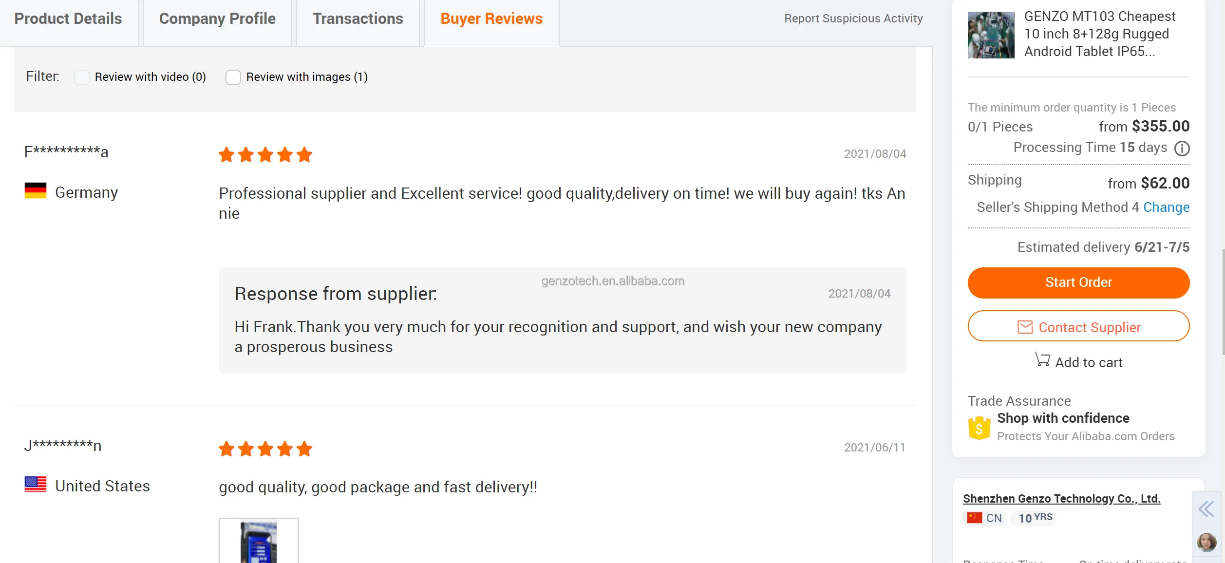Switch to the Product Details tab

pos(68,19)
